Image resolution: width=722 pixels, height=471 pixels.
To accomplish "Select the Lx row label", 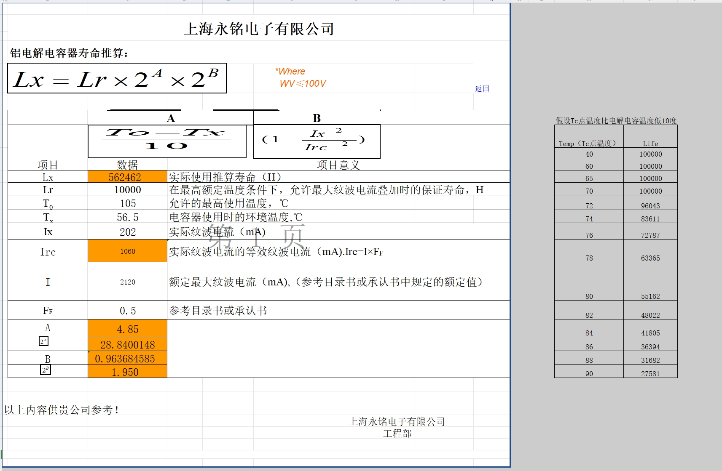I will click(x=48, y=177).
